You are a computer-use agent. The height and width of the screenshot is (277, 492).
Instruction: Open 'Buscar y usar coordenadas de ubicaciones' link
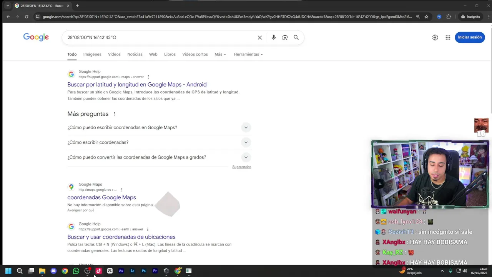121,237
